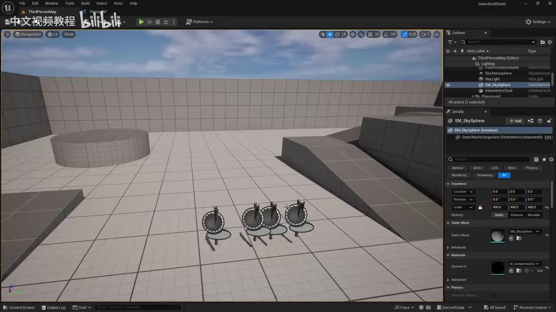Open viewport options hamburger menu
This screenshot has height=312, width=556.
[7, 34]
